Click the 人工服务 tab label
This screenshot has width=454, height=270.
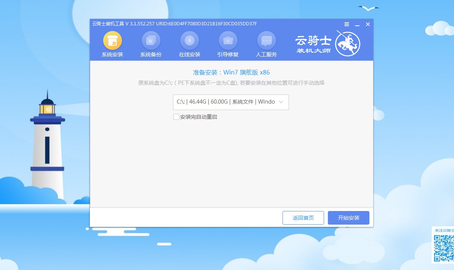[x=267, y=54]
